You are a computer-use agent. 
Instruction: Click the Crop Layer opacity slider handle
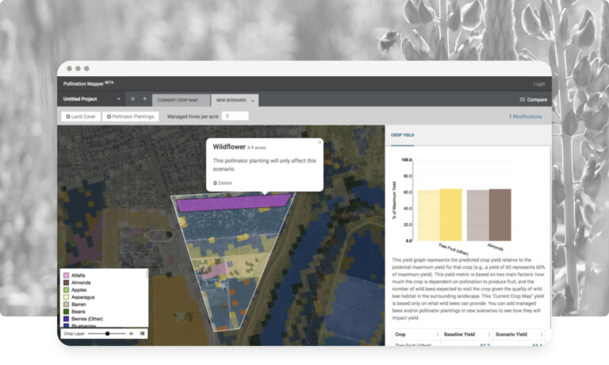[107, 333]
